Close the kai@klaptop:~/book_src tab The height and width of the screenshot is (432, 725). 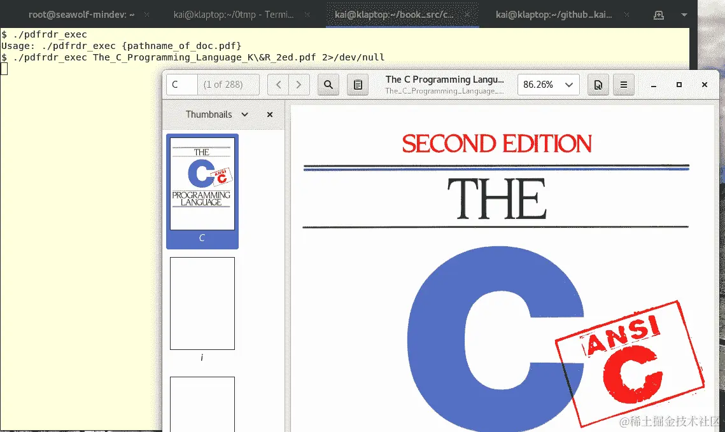click(467, 15)
